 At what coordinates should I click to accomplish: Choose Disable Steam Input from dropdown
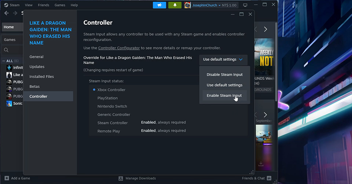[224, 74]
